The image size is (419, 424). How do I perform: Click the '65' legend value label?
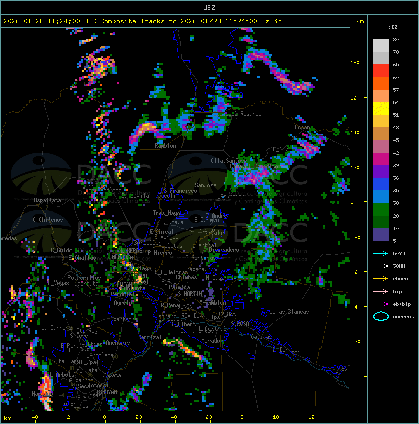point(396,64)
